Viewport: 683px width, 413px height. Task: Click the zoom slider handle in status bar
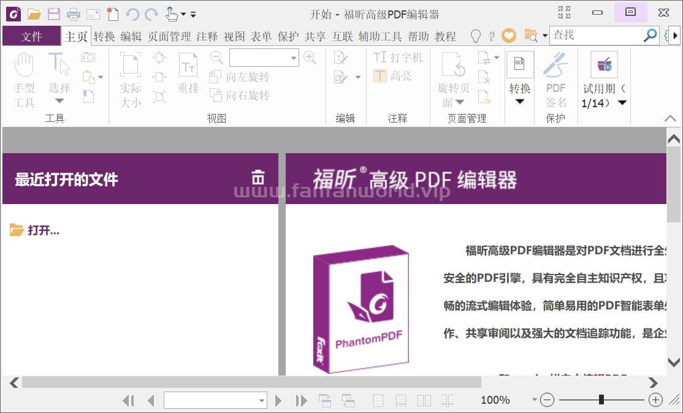[x=601, y=400]
